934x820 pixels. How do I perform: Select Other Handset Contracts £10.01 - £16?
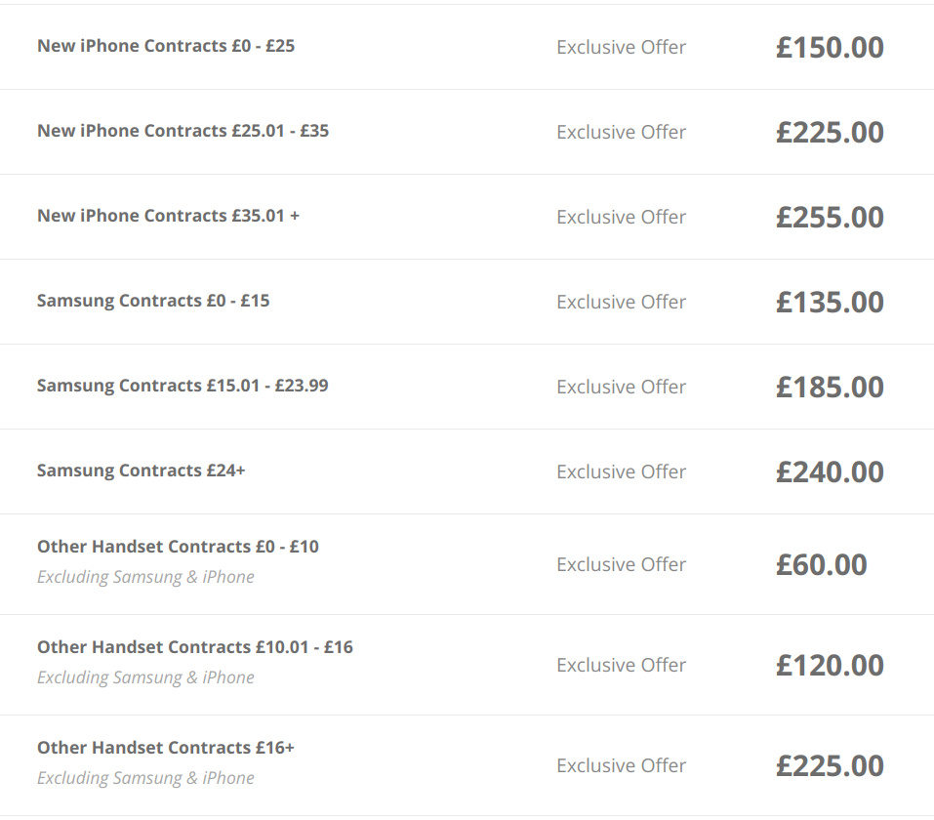pyautogui.click(x=194, y=647)
